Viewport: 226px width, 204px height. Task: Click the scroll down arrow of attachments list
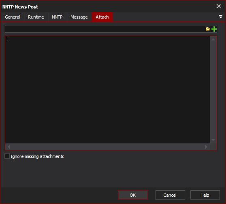[213, 140]
